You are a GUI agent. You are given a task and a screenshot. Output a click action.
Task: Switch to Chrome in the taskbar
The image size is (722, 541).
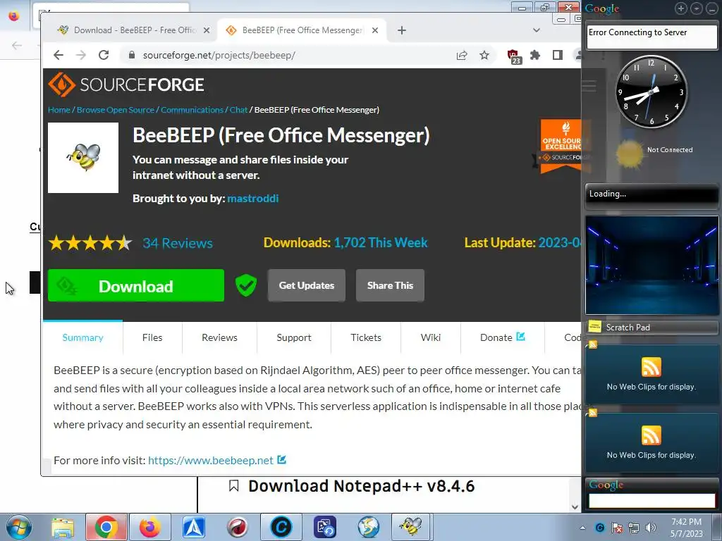pos(106,527)
